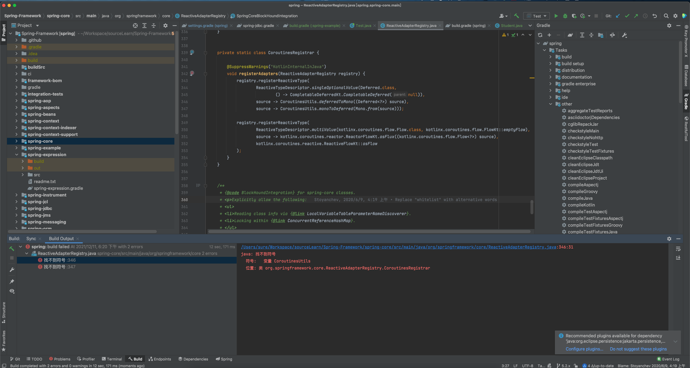Image resolution: width=690 pixels, height=368 pixels.
Task: Click the ReactiveAdapterRegistry.java error file path link
Action: tap(398, 247)
